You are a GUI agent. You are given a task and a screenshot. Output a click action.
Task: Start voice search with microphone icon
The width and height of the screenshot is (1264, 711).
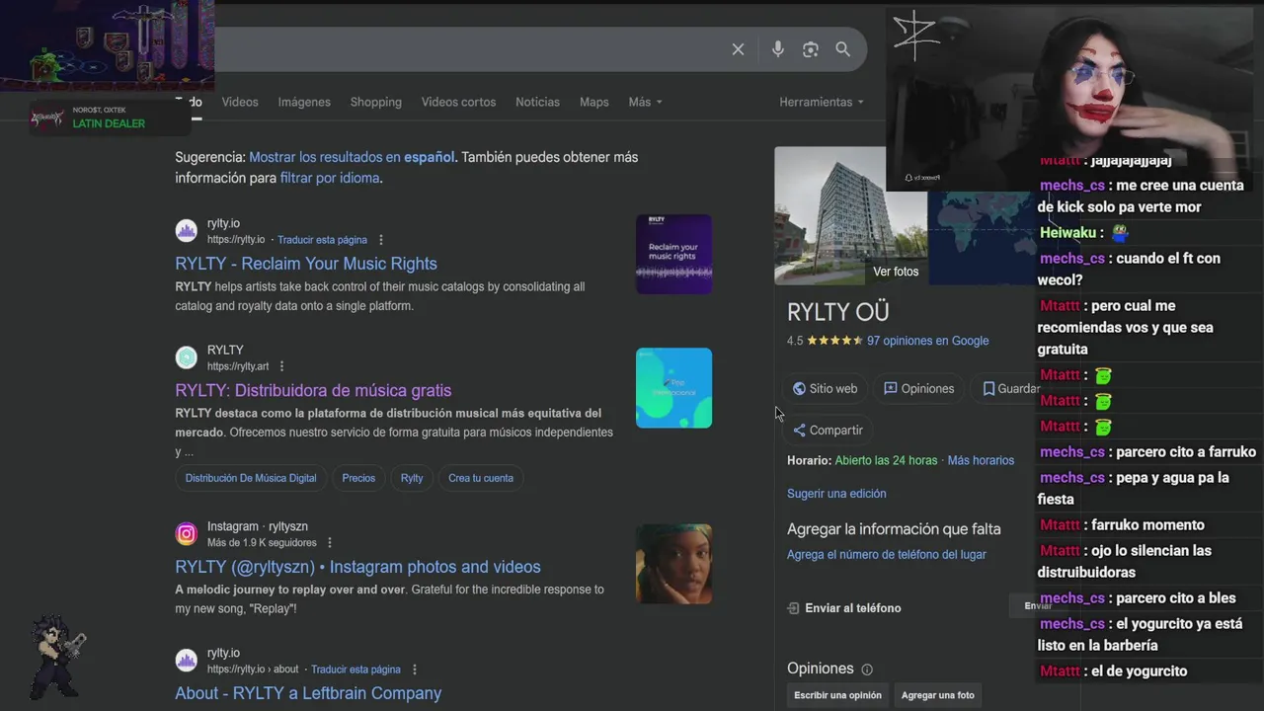tap(778, 49)
